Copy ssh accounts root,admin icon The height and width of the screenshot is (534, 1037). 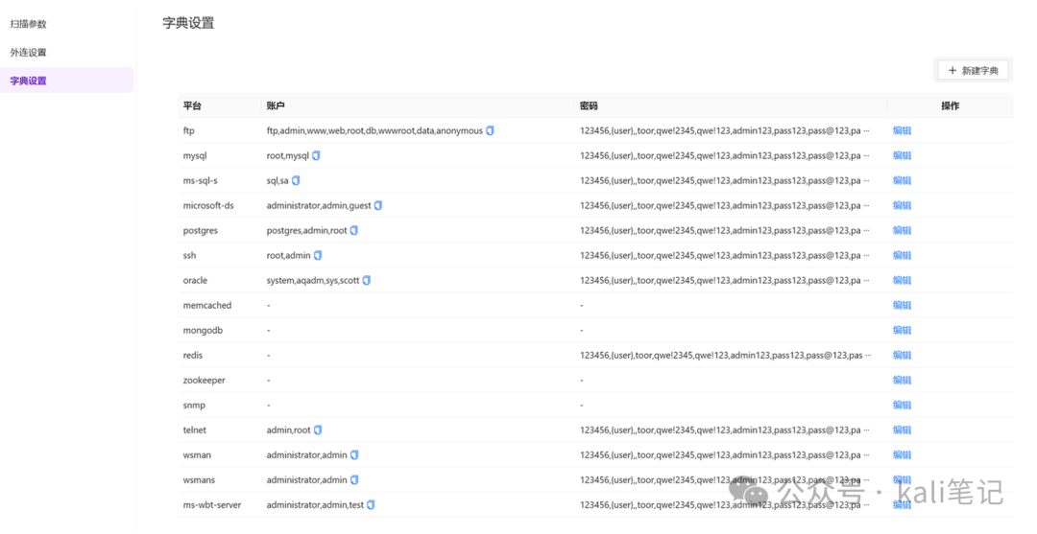click(318, 255)
